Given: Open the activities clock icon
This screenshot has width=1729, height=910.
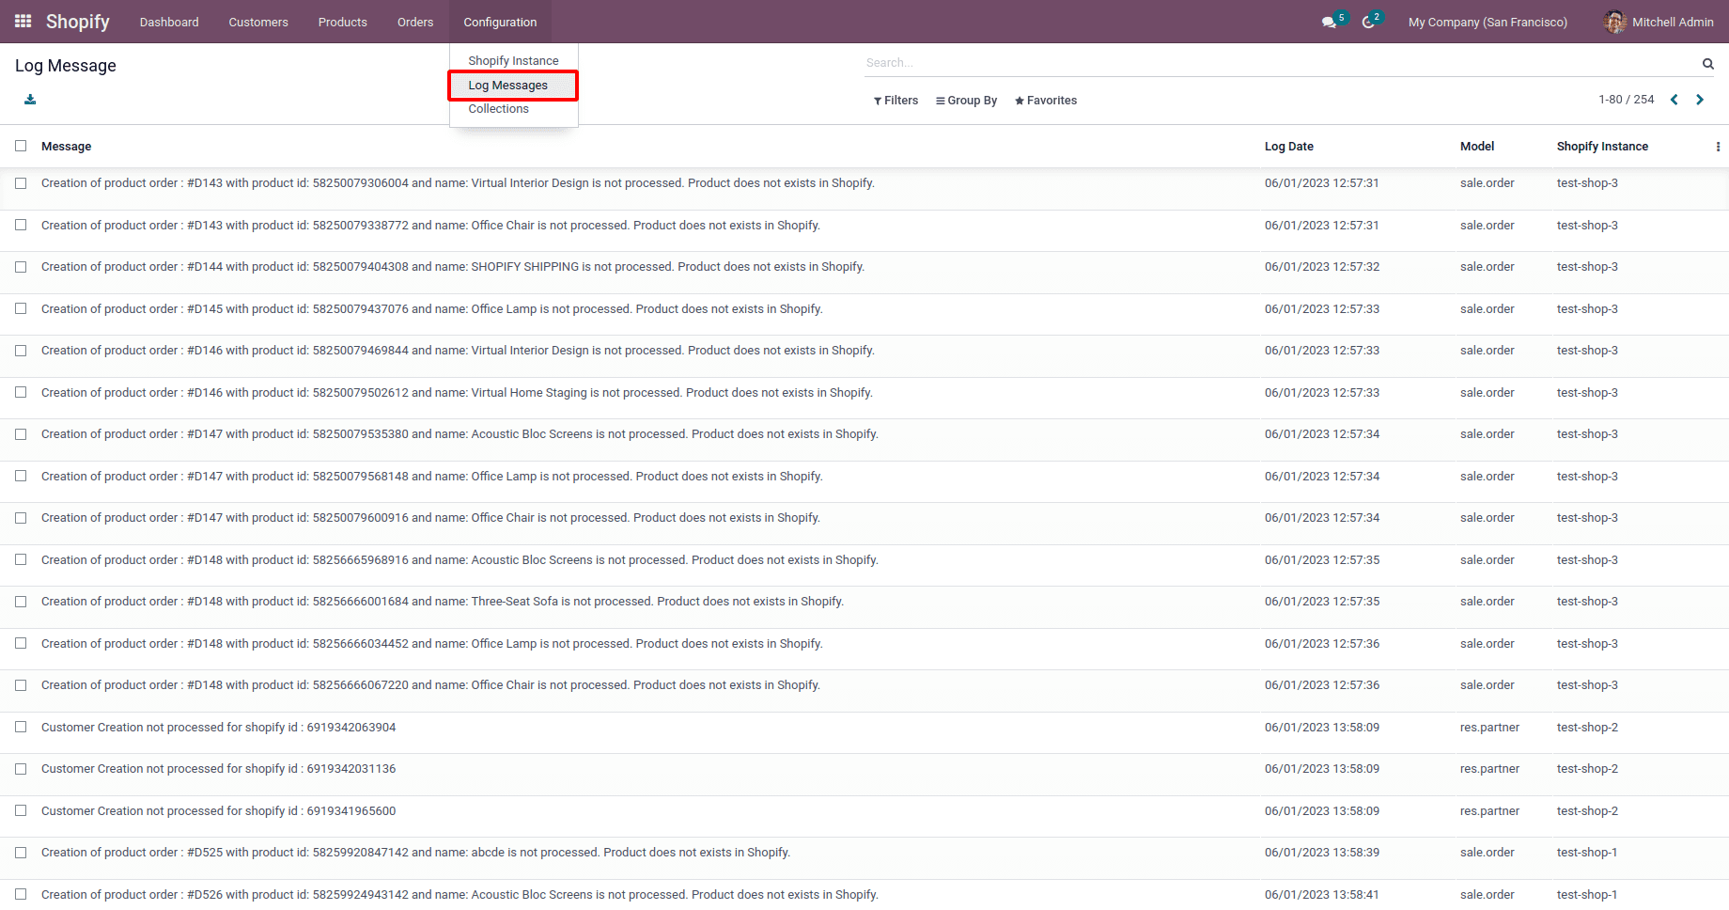Looking at the screenshot, I should [1368, 22].
